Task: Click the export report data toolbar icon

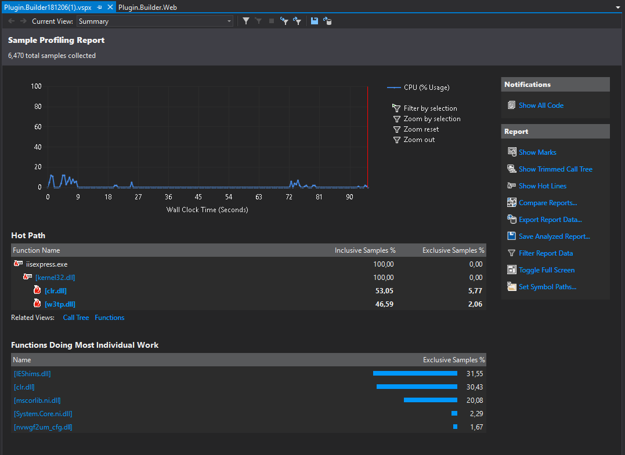Action: click(x=328, y=21)
